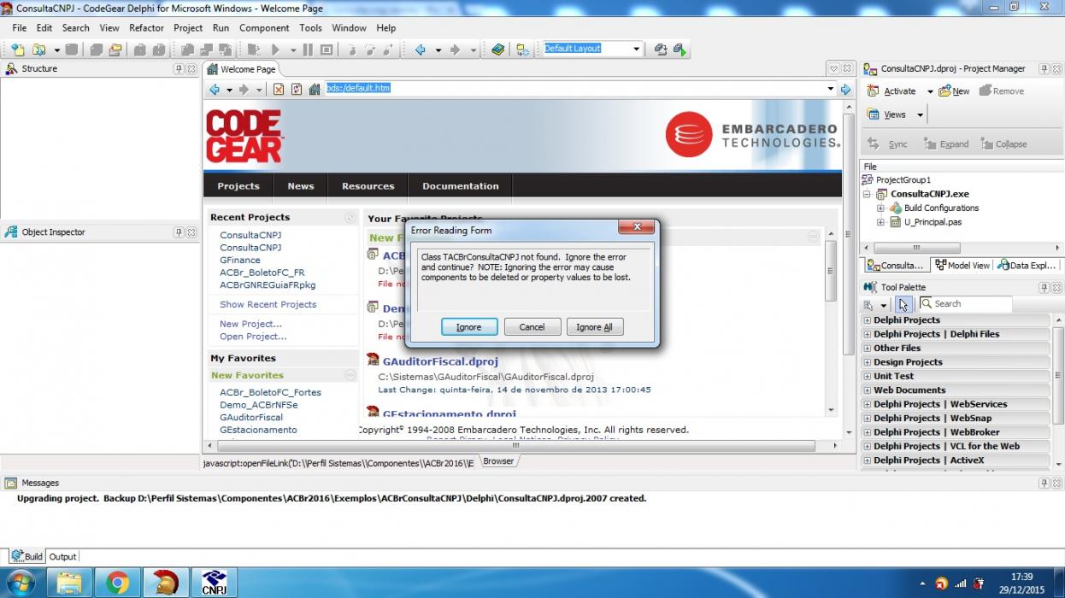Click the Pause program icon in toolbar
This screenshot has height=598, width=1065.
(309, 50)
